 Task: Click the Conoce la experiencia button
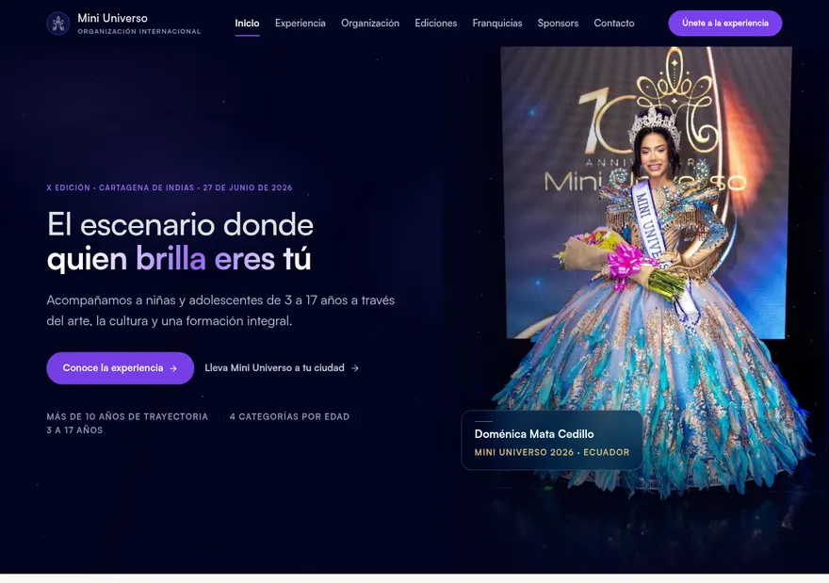[x=120, y=368]
